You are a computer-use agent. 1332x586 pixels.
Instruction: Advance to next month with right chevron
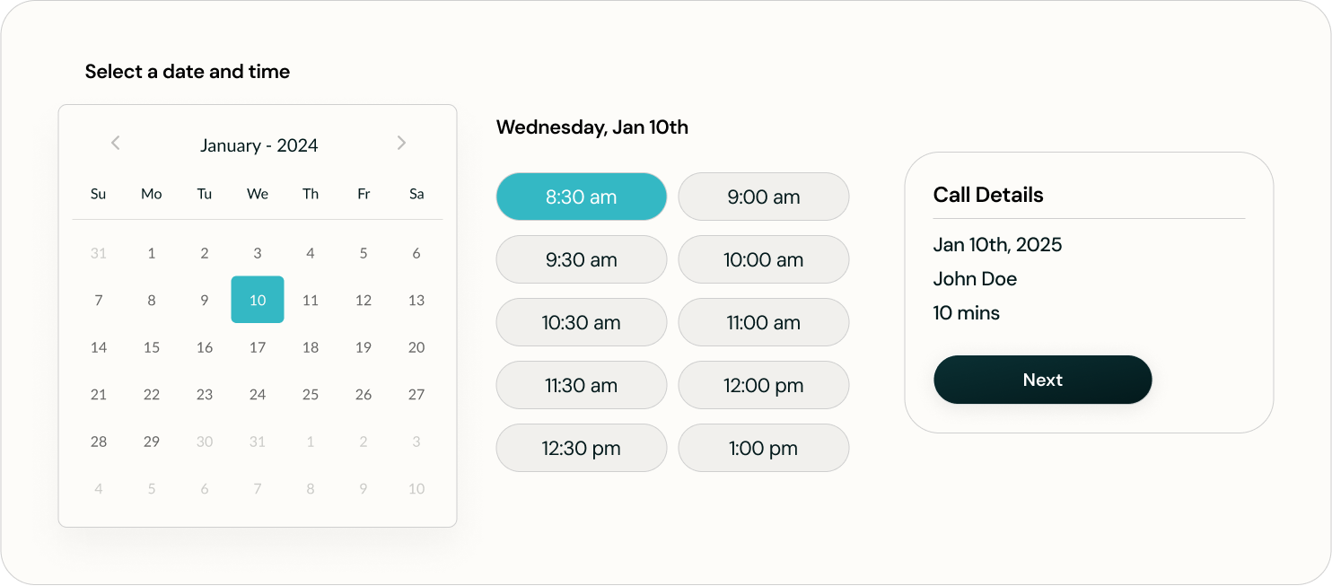click(x=401, y=143)
